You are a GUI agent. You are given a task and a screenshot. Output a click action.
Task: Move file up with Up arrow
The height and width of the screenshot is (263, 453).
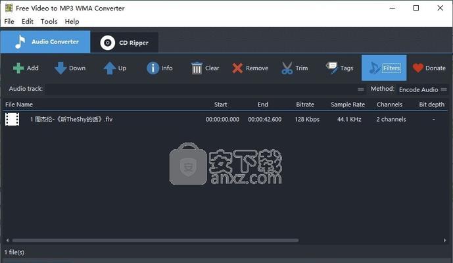114,68
